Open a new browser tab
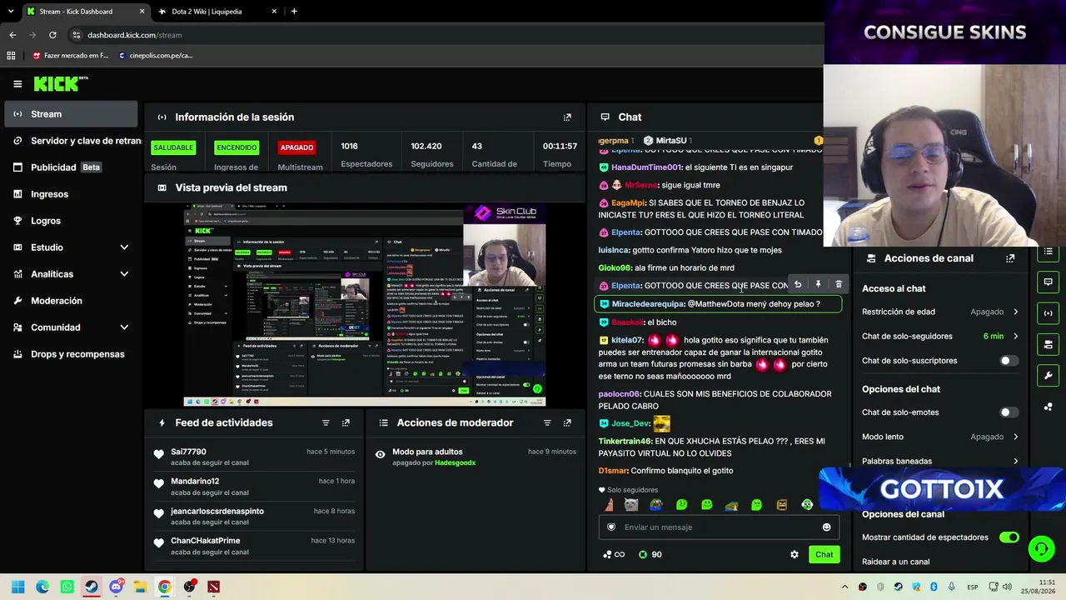This screenshot has height=600, width=1066. [294, 12]
